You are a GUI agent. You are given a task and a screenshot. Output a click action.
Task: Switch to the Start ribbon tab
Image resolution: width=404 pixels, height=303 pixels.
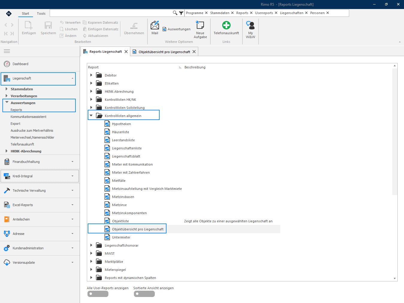point(25,13)
